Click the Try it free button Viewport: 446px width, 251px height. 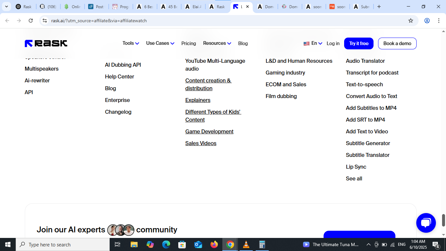[359, 43]
